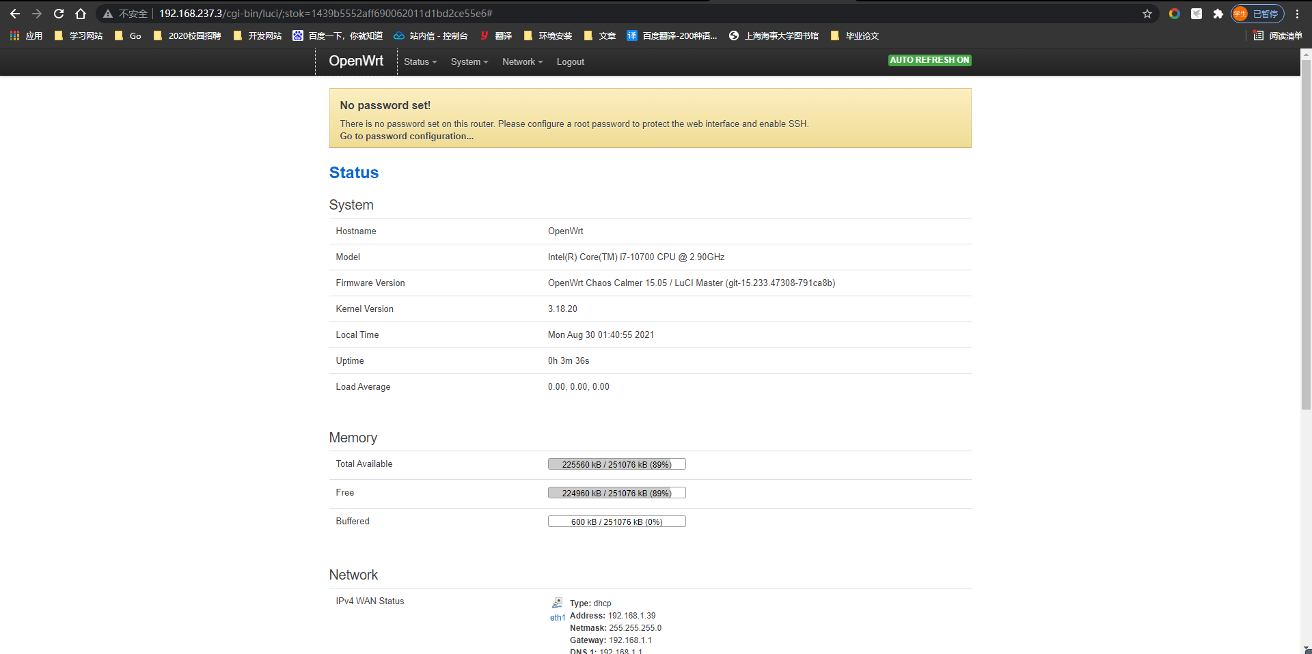This screenshot has height=654, width=1312.
Task: Click the Model value Intel Core i7-10700
Action: tap(636, 257)
